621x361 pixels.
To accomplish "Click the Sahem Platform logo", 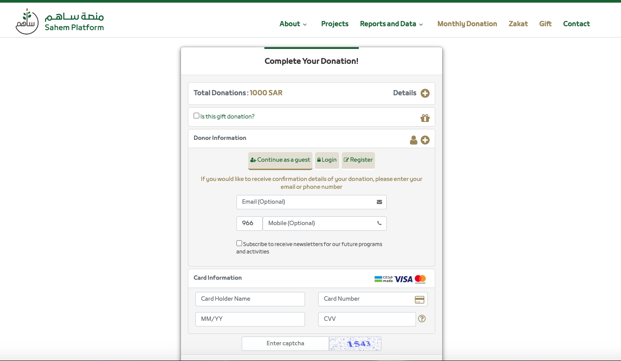I will pos(60,21).
